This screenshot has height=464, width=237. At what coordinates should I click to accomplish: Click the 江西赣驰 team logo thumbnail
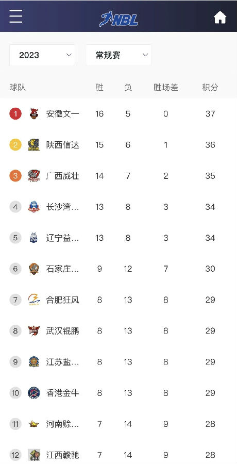click(x=34, y=455)
